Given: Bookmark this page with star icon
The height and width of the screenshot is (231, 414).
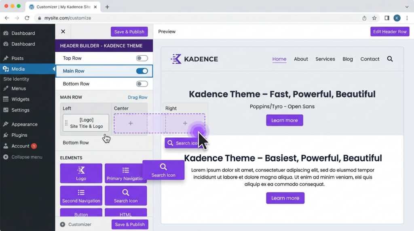Looking at the screenshot, I should coord(374,18).
